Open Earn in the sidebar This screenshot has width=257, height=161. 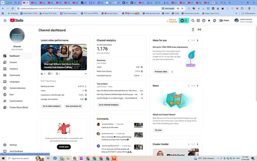[x=17, y=95]
